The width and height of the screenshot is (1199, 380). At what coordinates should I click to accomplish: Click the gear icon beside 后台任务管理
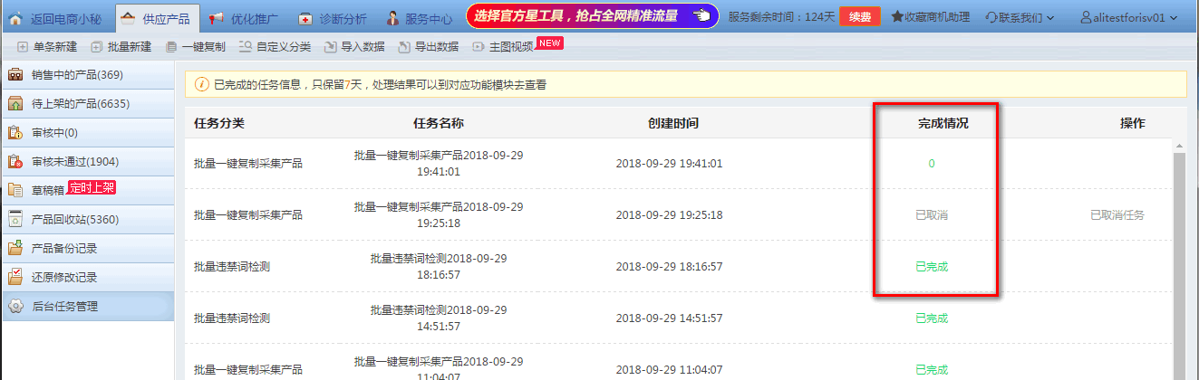15,307
